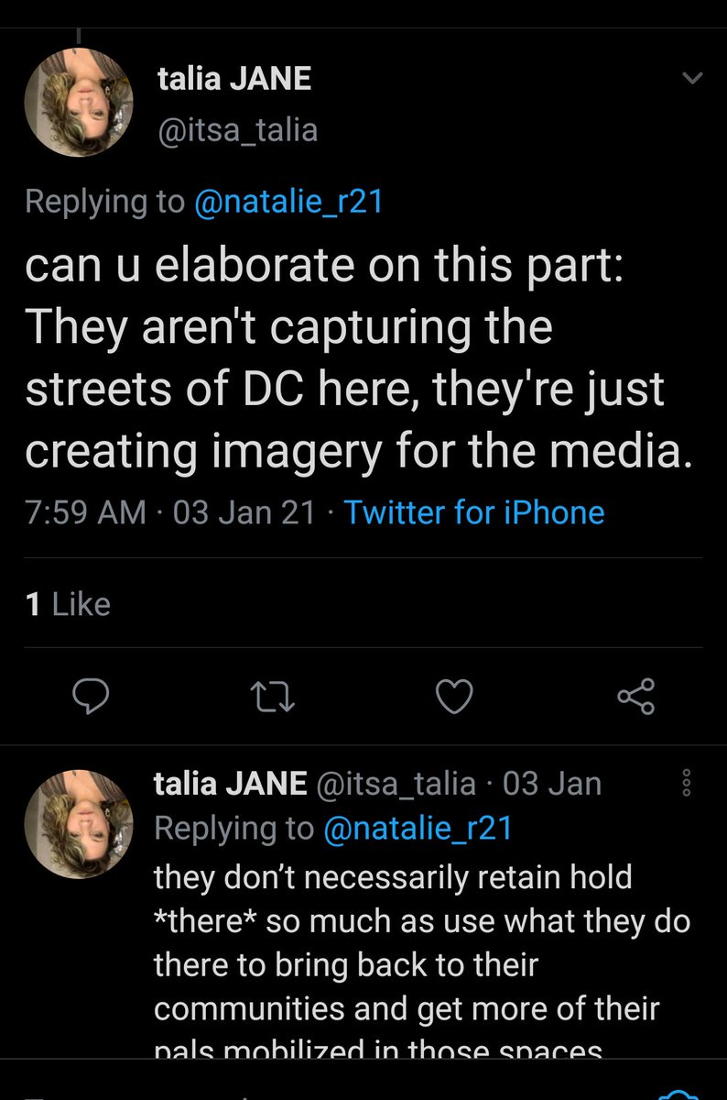
Task: Open talia JANE name on second tweet
Action: point(230,784)
